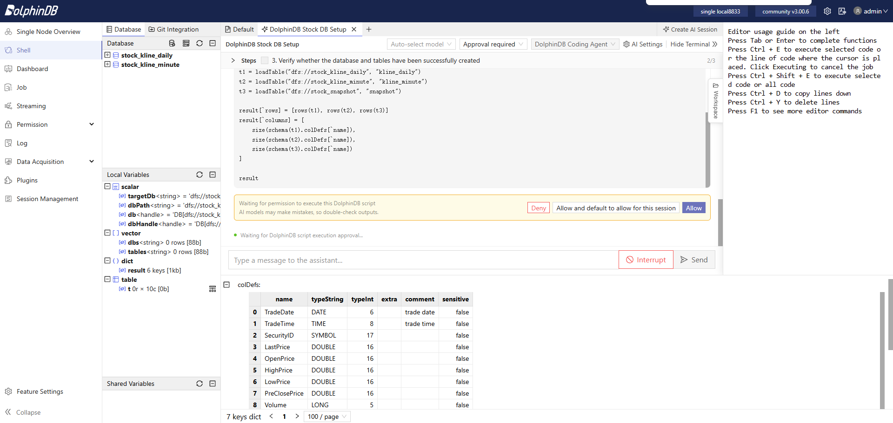The width and height of the screenshot is (893, 423).
Task: Open the Workspace side panel
Action: point(715,101)
